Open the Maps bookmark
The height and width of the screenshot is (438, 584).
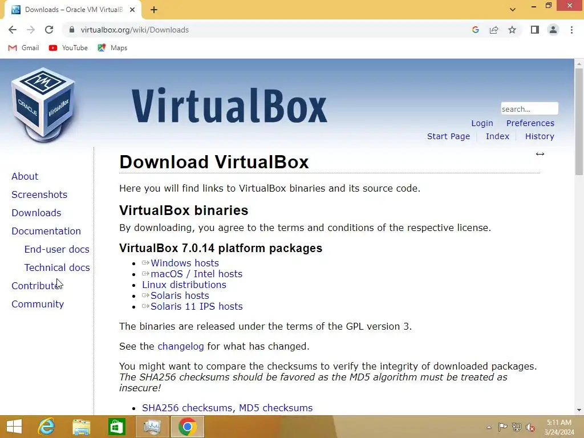(x=112, y=48)
